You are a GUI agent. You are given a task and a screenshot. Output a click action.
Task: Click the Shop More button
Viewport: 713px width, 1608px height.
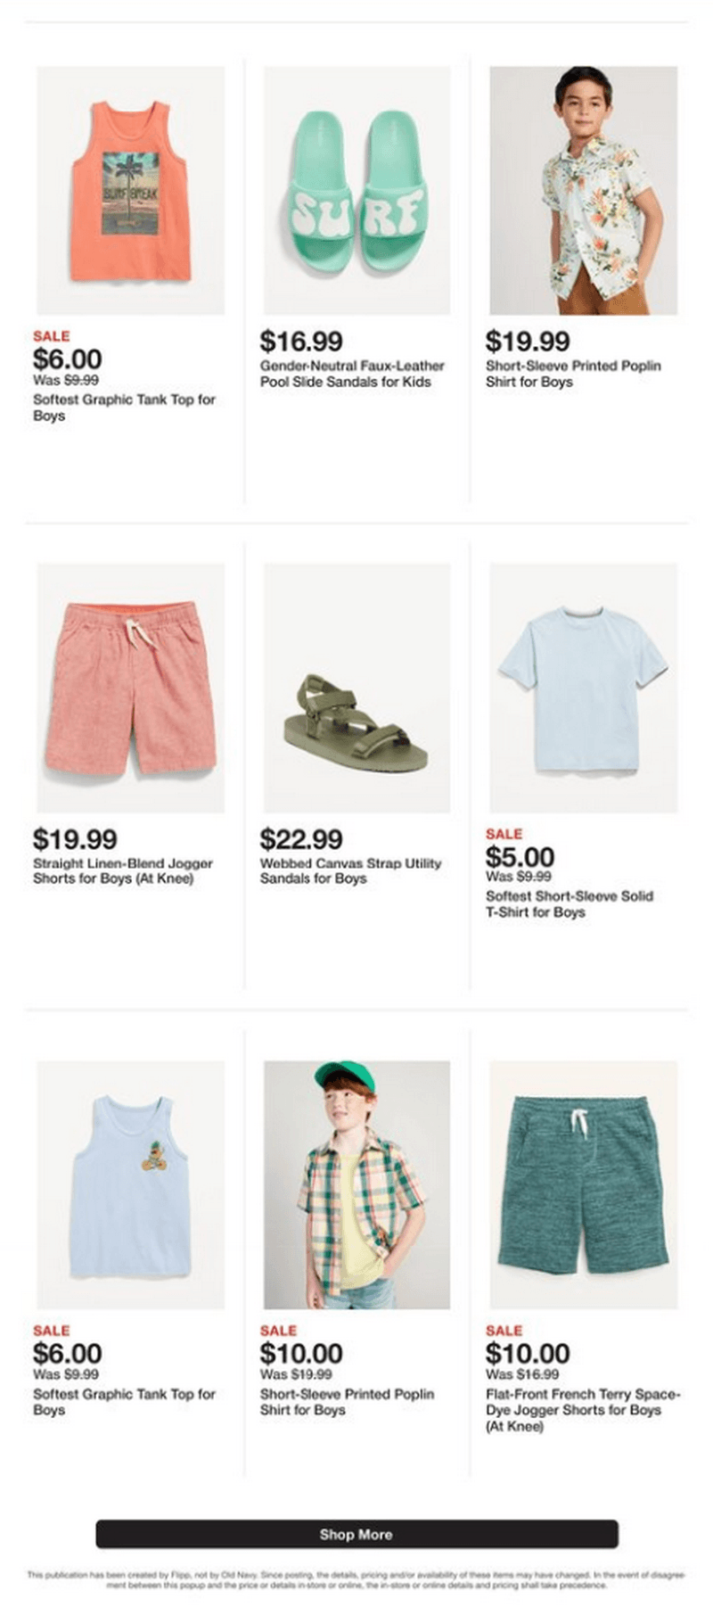(356, 1534)
